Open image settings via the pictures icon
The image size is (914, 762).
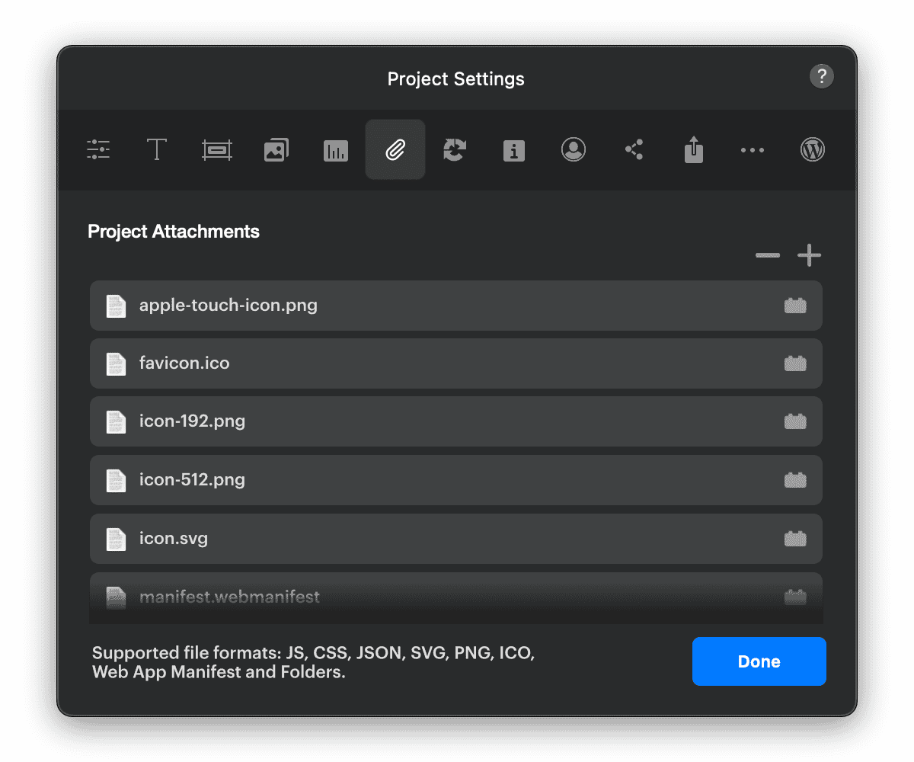pos(276,149)
